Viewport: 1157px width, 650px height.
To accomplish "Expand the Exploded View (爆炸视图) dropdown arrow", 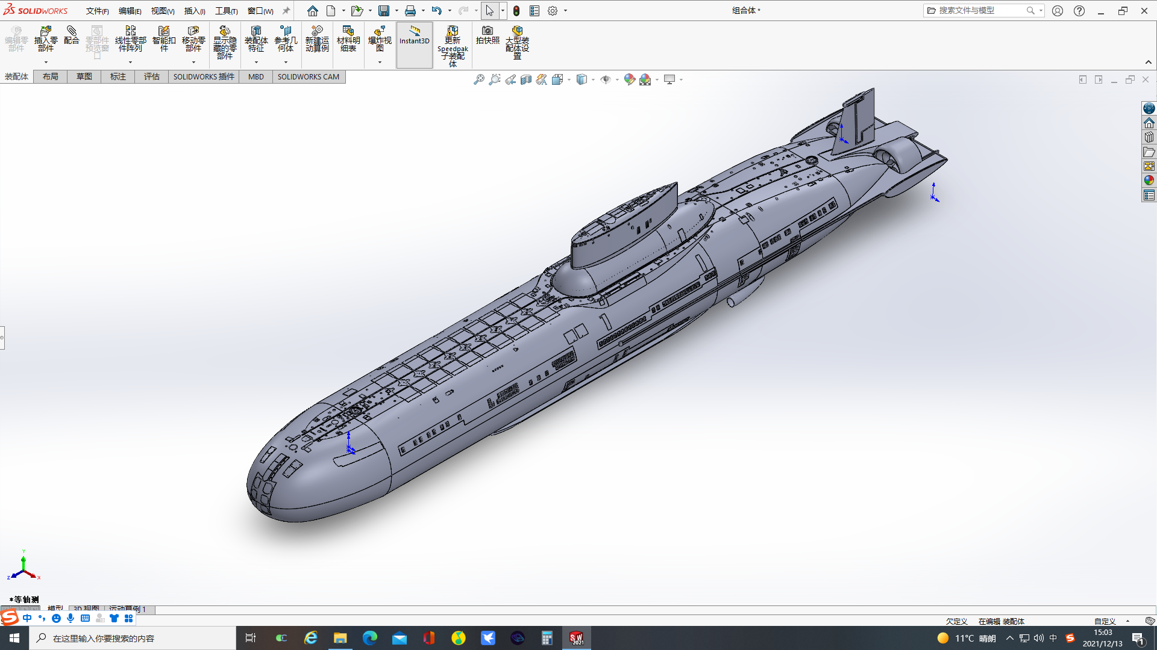I will [380, 63].
